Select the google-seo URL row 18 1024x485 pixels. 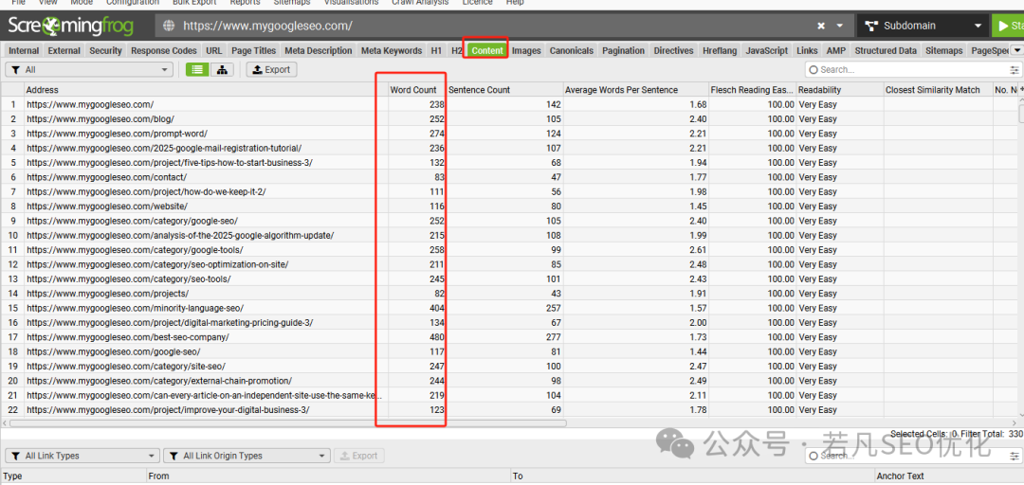pos(508,351)
